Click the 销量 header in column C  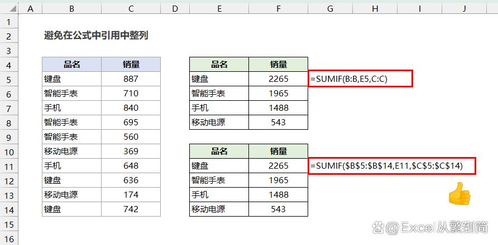coord(131,65)
